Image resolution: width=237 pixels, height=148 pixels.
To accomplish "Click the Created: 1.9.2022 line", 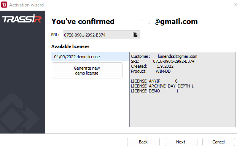I will click(152, 66).
